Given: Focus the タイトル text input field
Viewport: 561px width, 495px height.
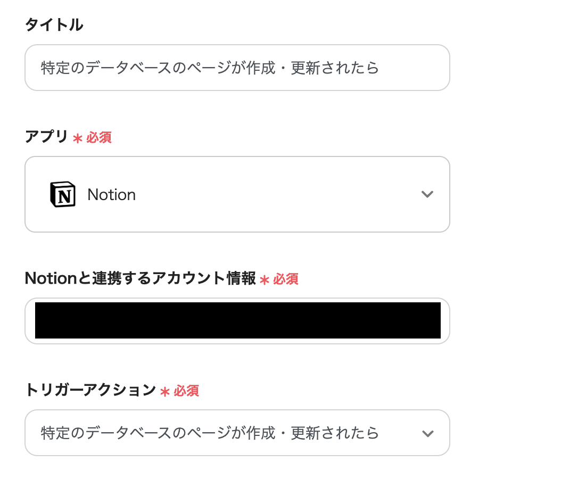Looking at the screenshot, I should pos(237,68).
